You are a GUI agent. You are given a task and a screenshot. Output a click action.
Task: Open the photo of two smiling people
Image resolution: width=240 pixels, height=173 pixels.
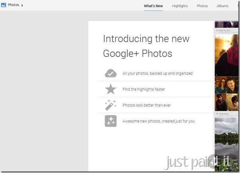click(x=226, y=85)
